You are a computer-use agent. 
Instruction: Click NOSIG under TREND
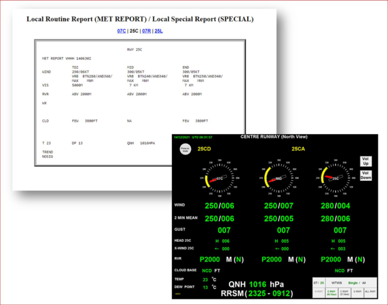pos(48,156)
